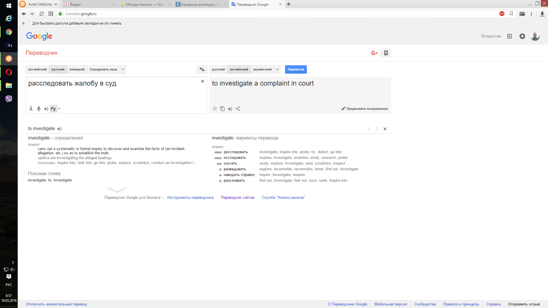
Task: Reload the current page
Action: (41, 14)
